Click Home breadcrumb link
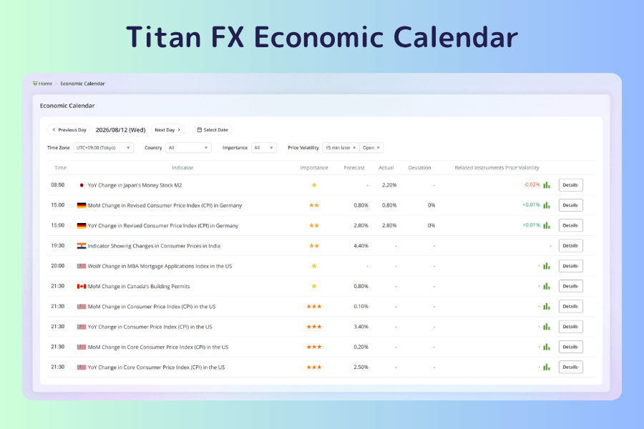 click(x=45, y=84)
